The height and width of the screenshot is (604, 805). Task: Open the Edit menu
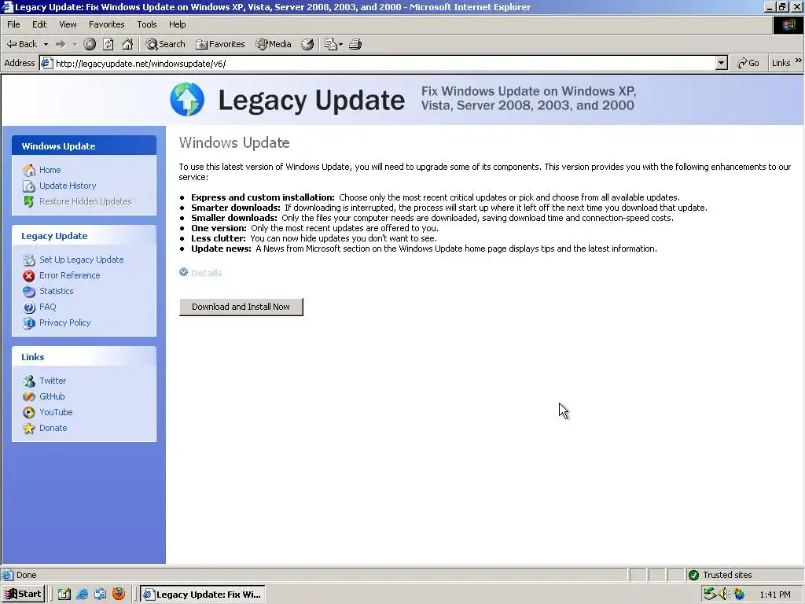pyautogui.click(x=39, y=24)
